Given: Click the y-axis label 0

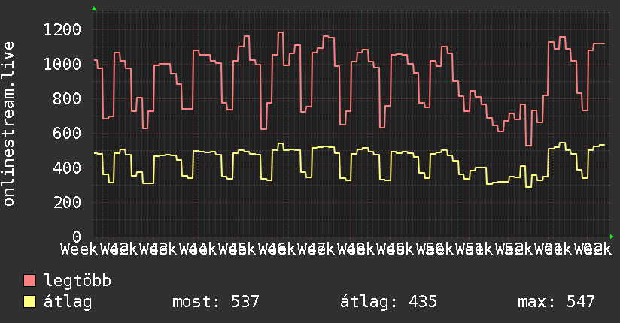Looking at the screenshot, I should 77,237.
